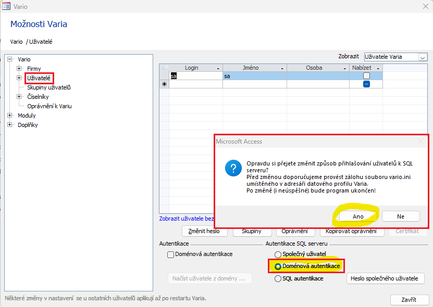
Task: Tick the Nabízet checkbox for user sa
Action: (x=366, y=76)
